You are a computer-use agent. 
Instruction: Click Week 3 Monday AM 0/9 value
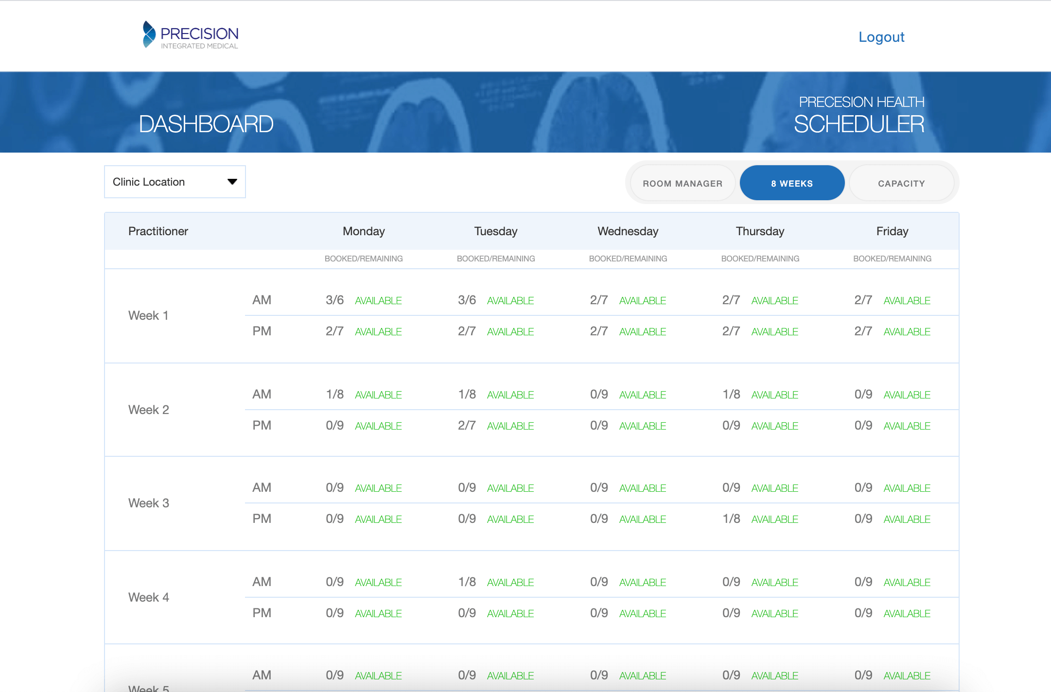pos(335,487)
